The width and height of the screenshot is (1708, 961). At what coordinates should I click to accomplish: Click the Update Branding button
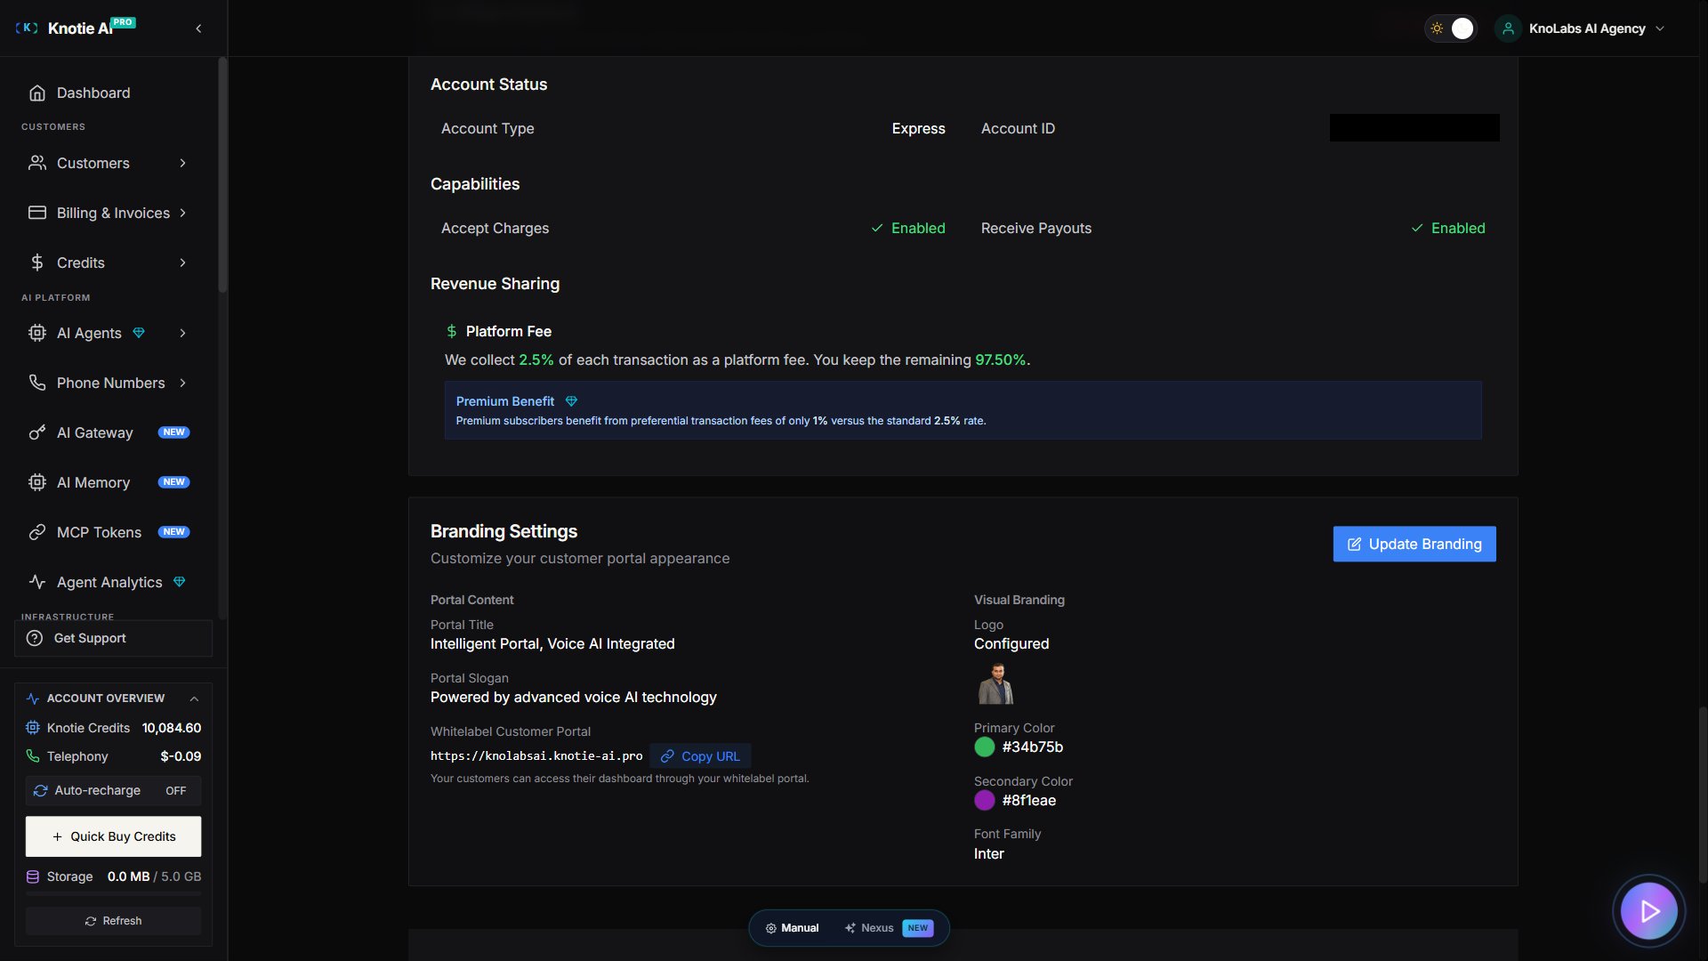[1414, 544]
